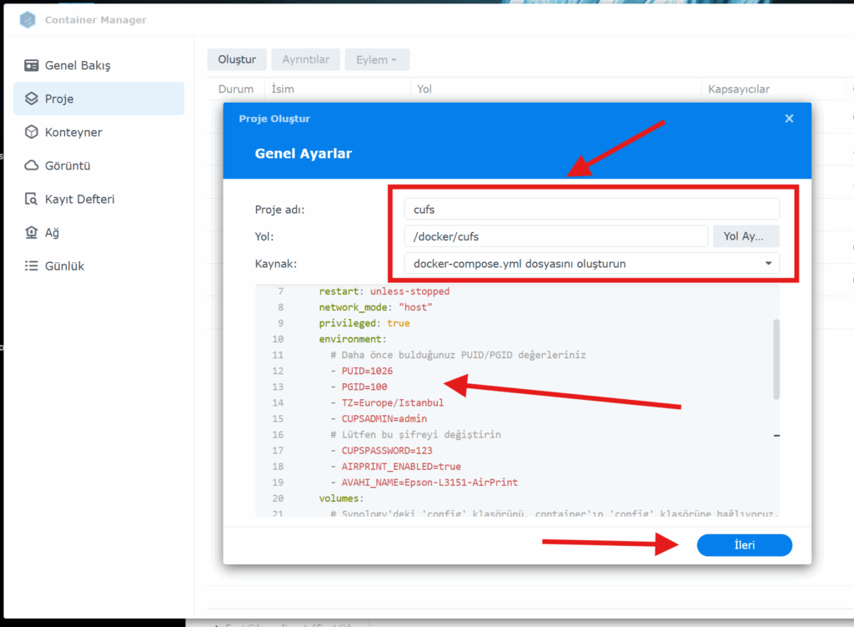Open the Konteyner sidebar section
This screenshot has height=627, width=854.
pos(73,132)
